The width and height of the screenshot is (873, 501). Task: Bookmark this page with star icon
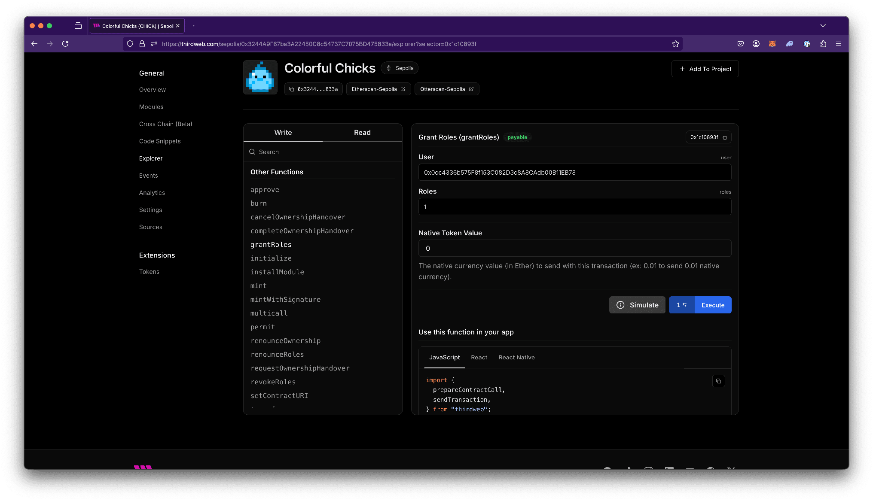[x=675, y=44]
